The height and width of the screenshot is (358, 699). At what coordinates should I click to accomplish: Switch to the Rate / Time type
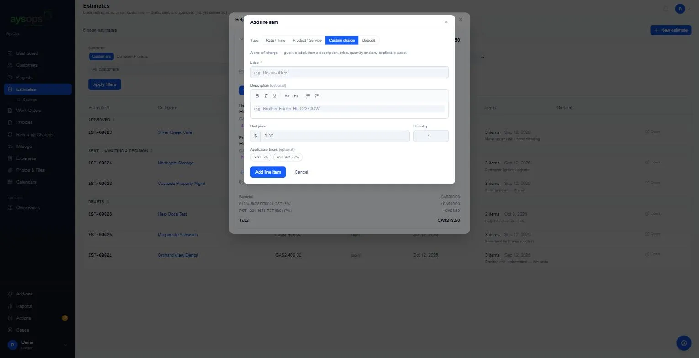click(275, 40)
